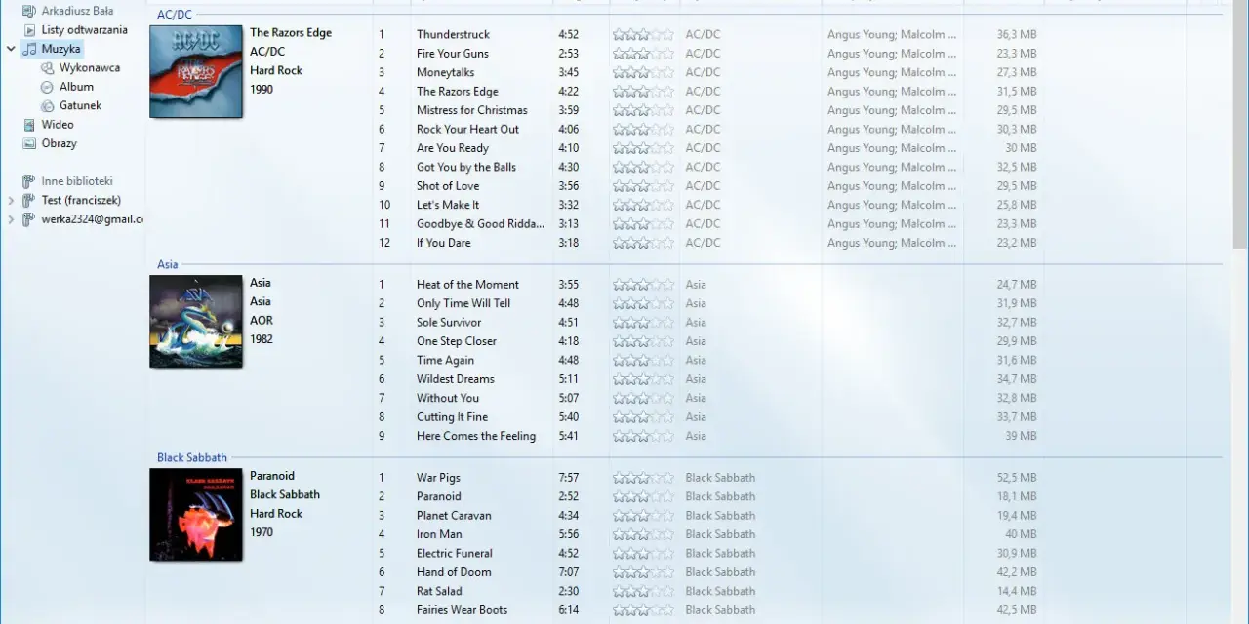Click duration 5:41 of Here Comes the Feeling
Viewport: 1249px width, 624px height.
pyautogui.click(x=569, y=436)
